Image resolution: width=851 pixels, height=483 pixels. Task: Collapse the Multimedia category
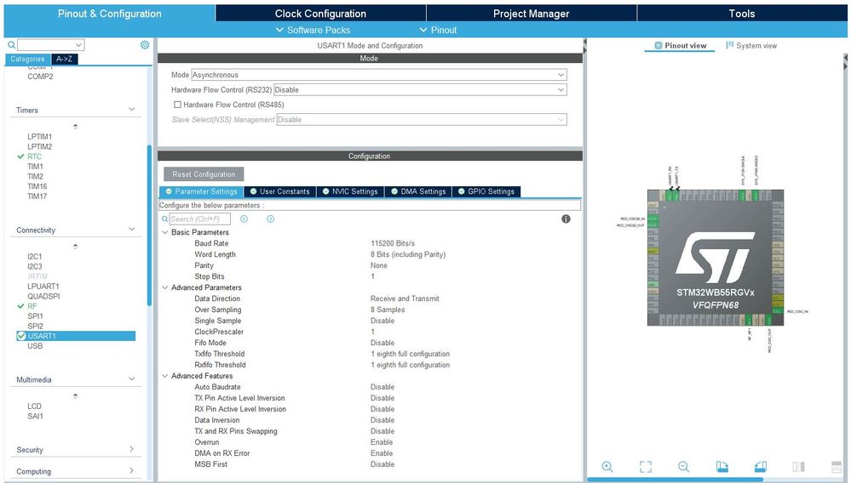click(x=131, y=379)
